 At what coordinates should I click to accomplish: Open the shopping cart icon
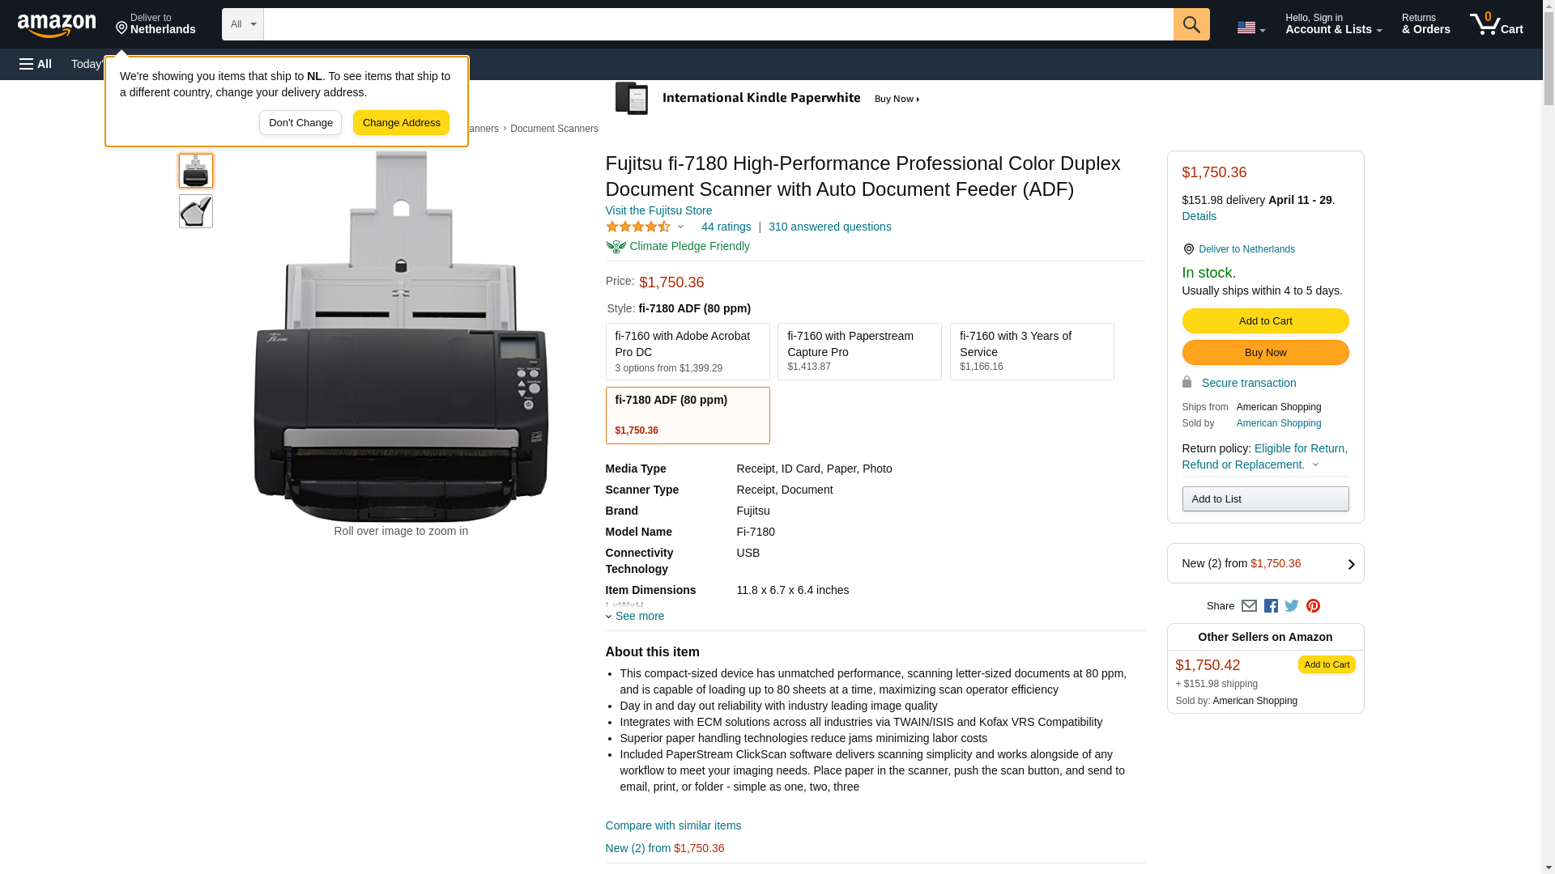coord(1495,24)
